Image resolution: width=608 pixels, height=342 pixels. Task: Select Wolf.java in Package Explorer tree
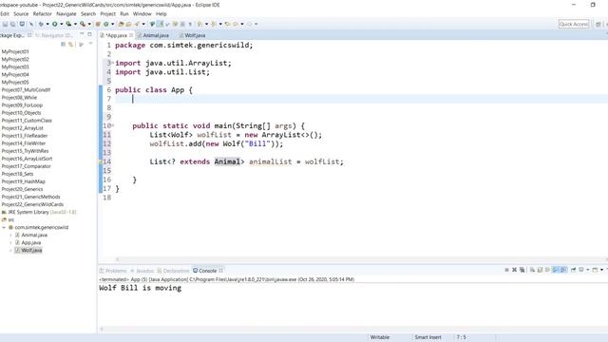31,250
